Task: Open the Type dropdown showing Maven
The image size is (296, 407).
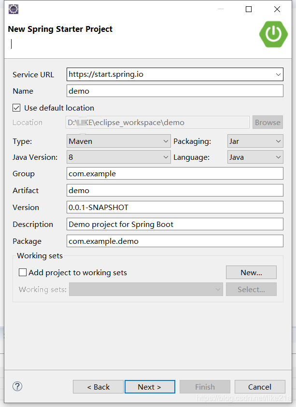Action: pyautogui.click(x=166, y=141)
